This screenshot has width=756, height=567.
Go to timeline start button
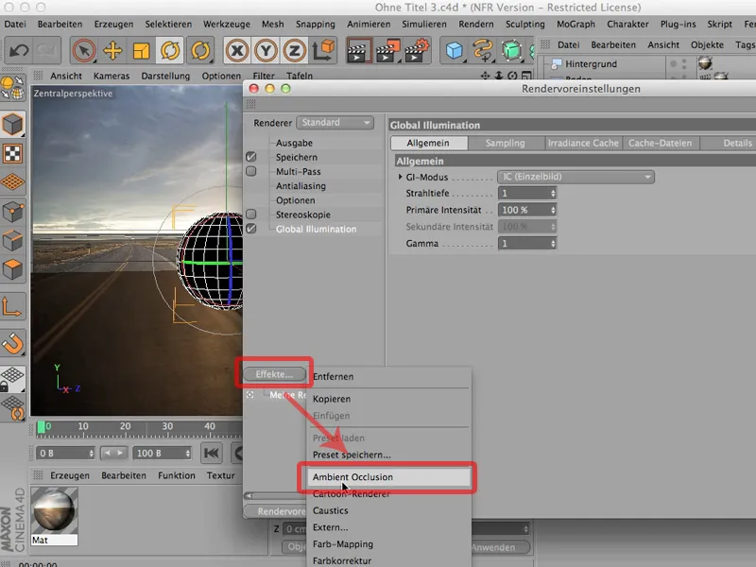(211, 454)
